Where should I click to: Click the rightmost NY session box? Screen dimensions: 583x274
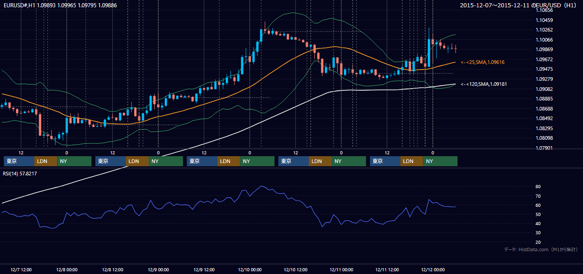pyautogui.click(x=440, y=161)
